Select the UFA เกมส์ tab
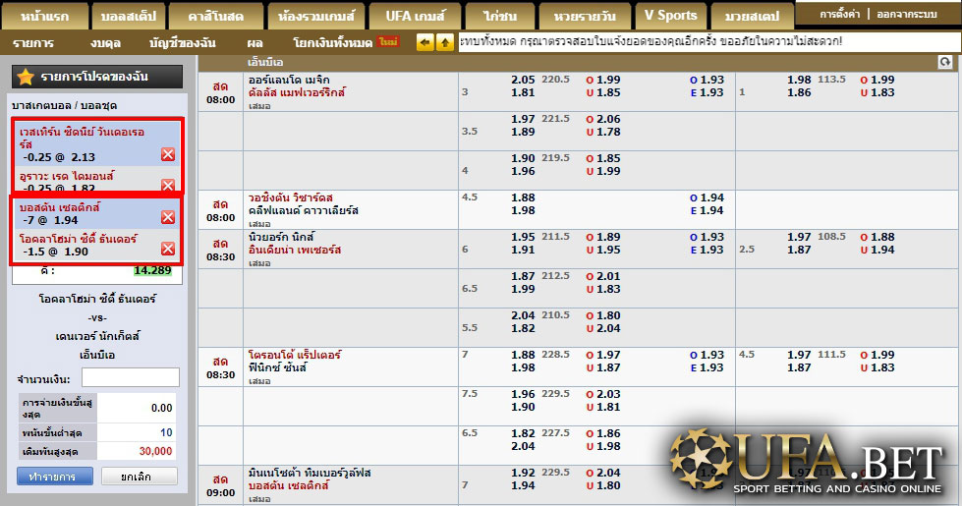Viewport: 962px width, 506px height. click(x=415, y=16)
